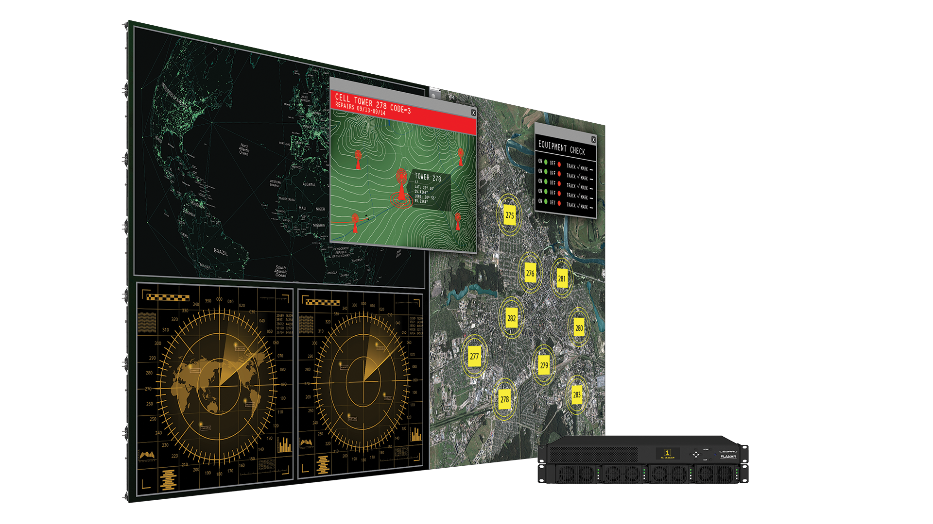Turn on top-row green ON indicator in Equipment Check
Screen dimensions: 933x524
tap(546, 162)
